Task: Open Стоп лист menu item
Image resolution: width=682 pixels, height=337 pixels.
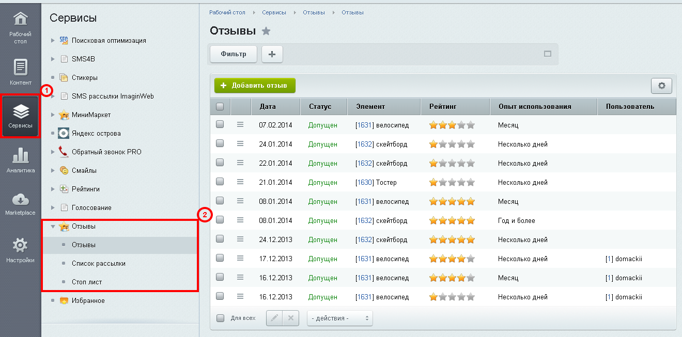Action: [x=87, y=282]
